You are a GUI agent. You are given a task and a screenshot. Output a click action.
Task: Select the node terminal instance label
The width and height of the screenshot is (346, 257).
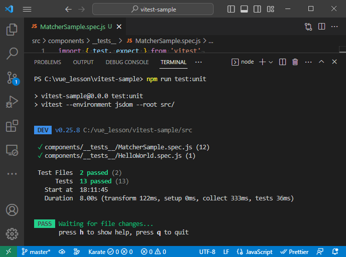[x=243, y=62]
